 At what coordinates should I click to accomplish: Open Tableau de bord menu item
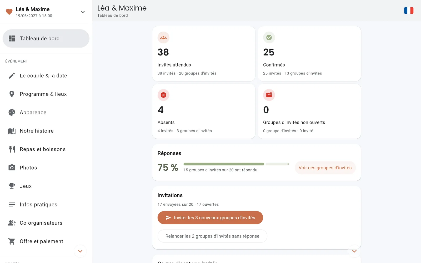[46, 38]
